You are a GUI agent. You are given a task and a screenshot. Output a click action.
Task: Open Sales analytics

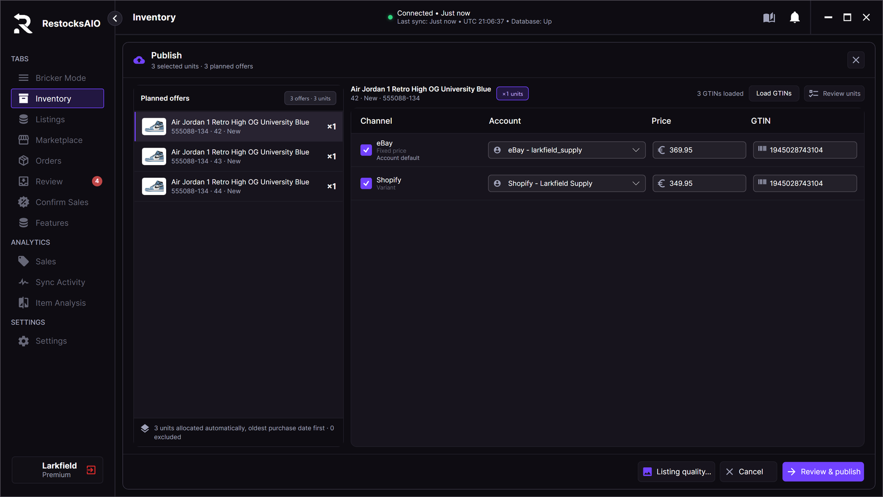(57, 261)
